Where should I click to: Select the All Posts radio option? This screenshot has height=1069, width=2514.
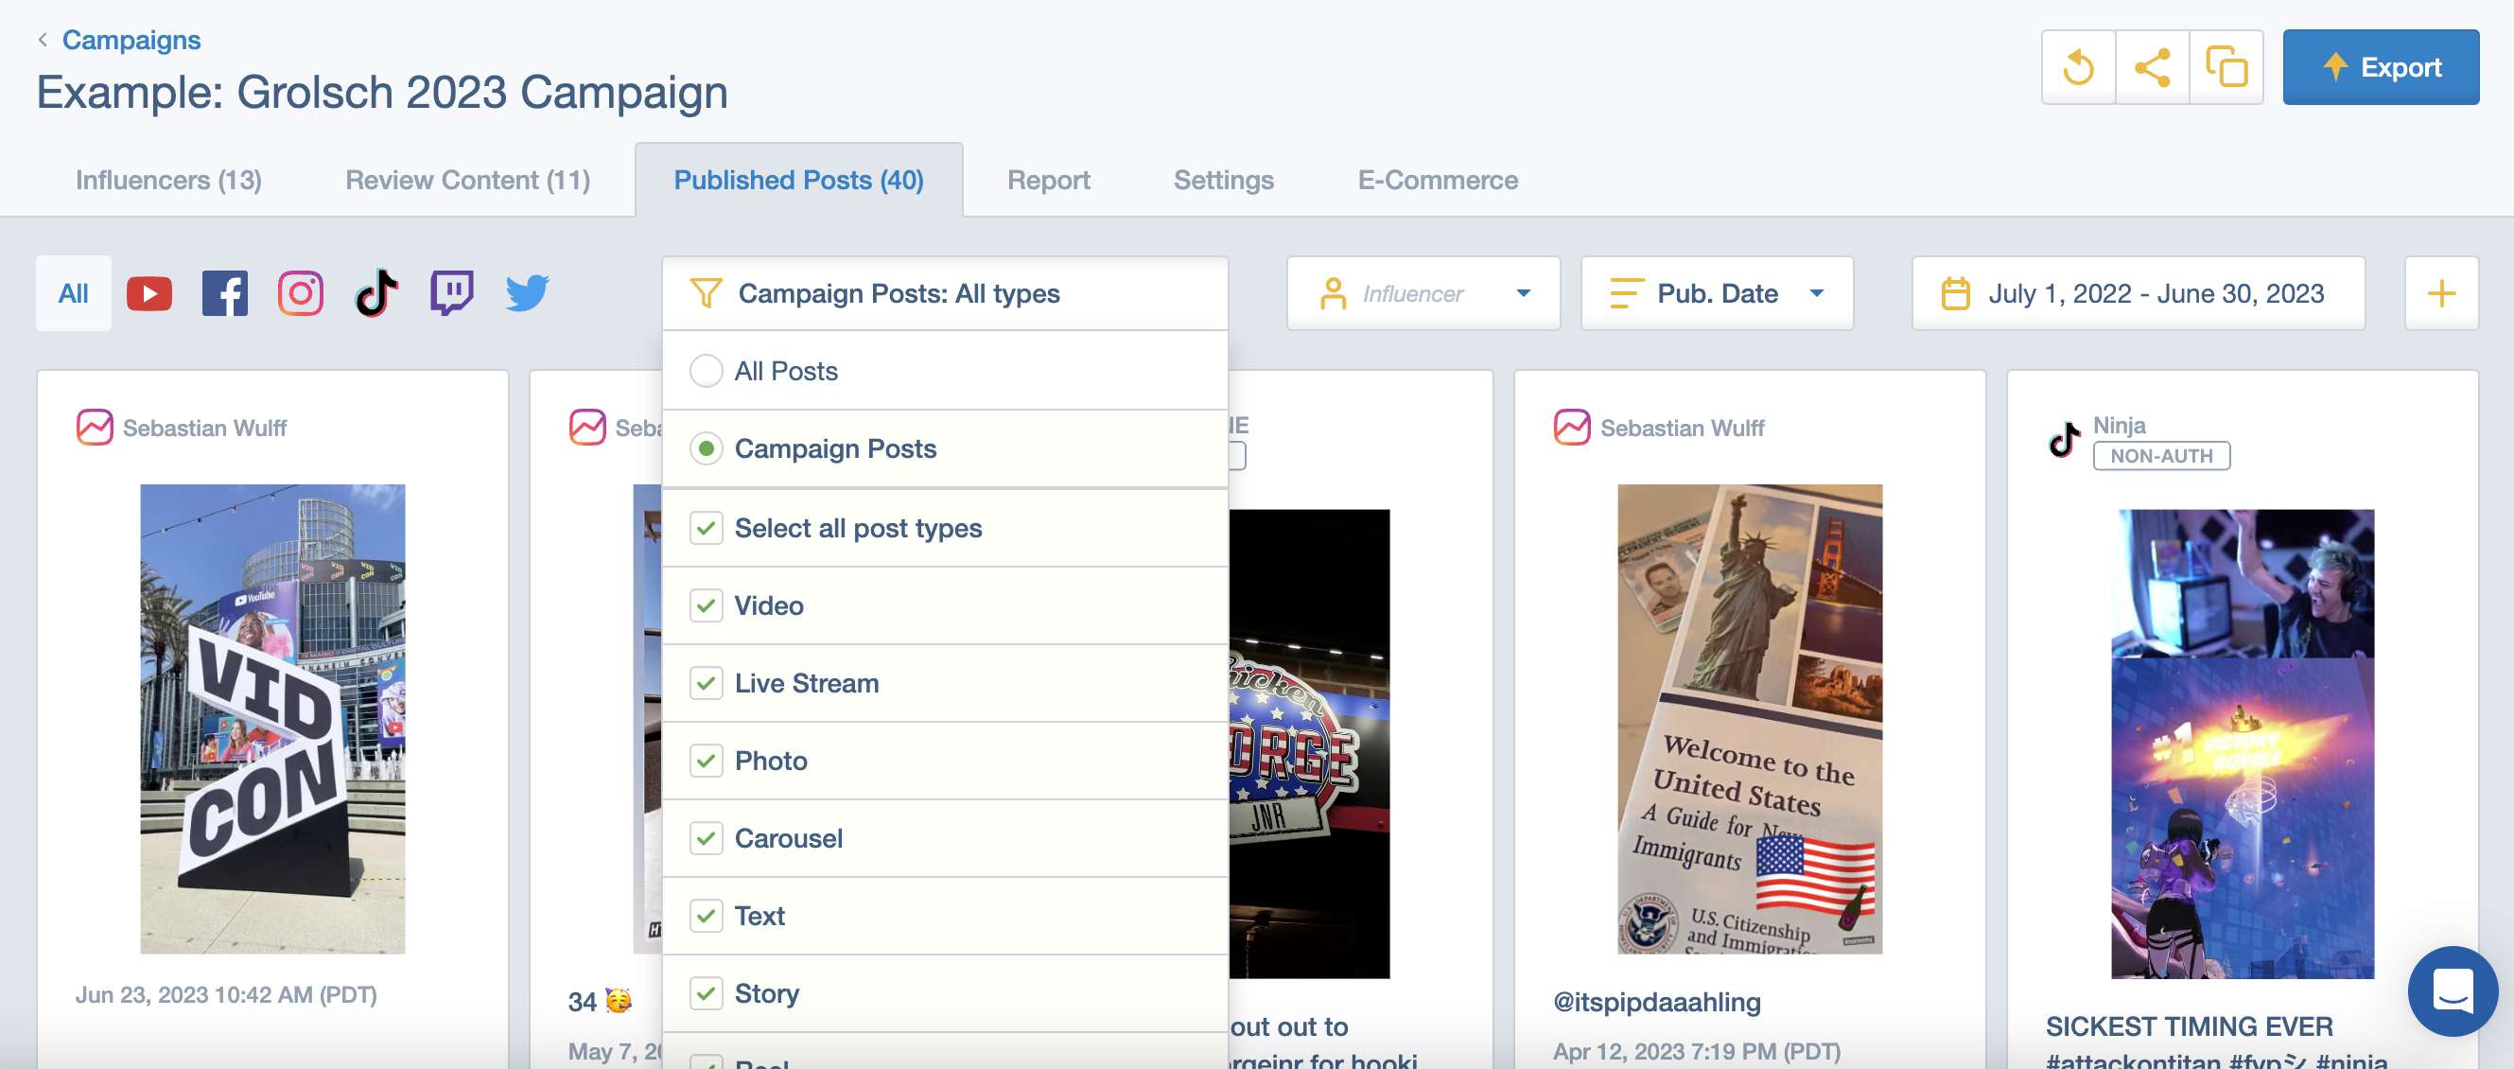click(706, 371)
